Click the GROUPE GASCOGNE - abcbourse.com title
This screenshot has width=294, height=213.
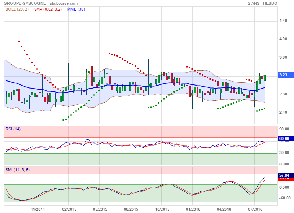click(x=41, y=3)
